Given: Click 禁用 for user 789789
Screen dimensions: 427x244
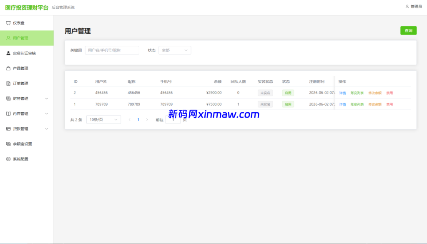Looking at the screenshot, I should click(x=390, y=104).
